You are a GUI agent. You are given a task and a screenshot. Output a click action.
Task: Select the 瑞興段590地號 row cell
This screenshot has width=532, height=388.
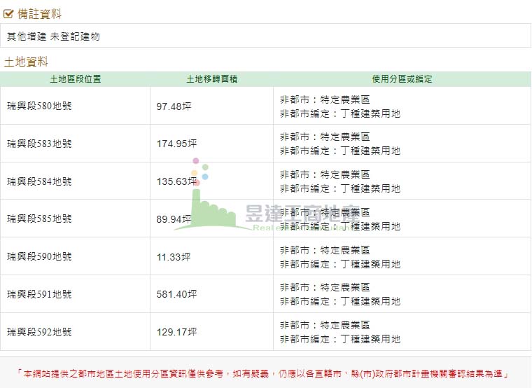pos(39,257)
